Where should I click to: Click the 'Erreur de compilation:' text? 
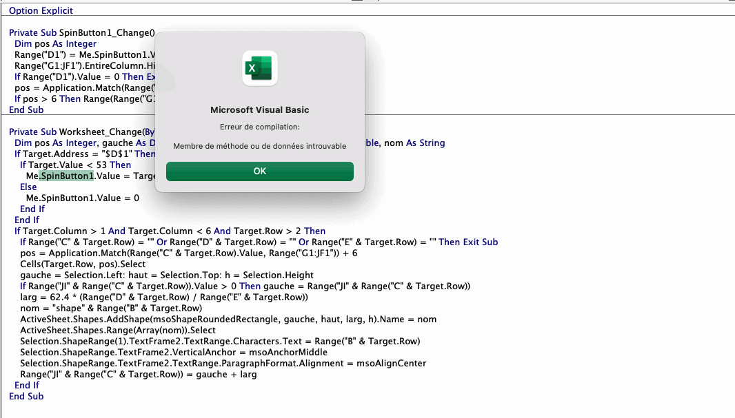pos(260,127)
